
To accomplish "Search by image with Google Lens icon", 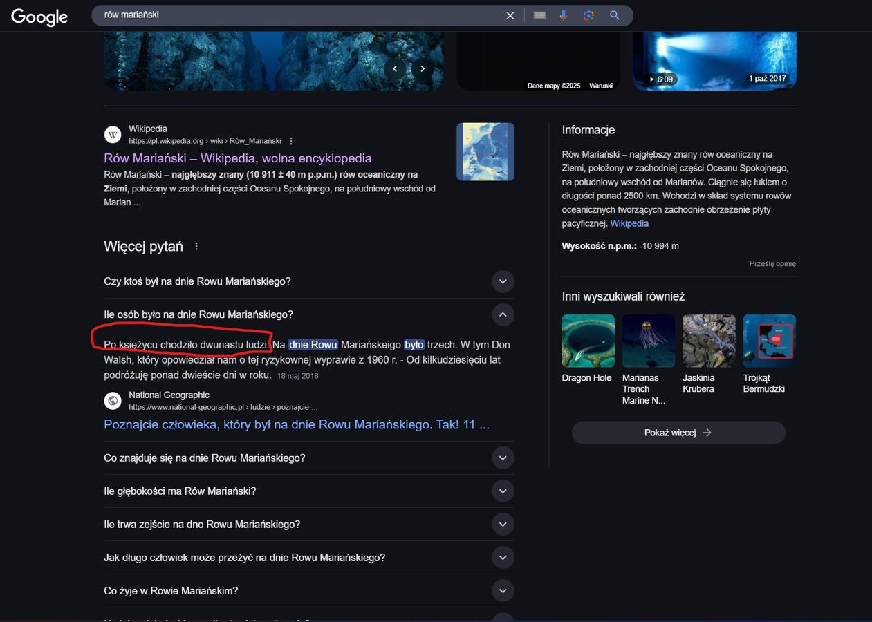I will pos(588,15).
